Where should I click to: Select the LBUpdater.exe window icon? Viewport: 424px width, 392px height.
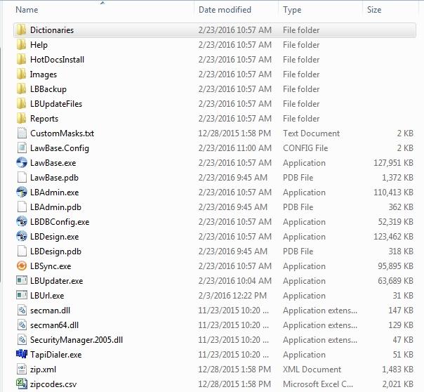22,280
